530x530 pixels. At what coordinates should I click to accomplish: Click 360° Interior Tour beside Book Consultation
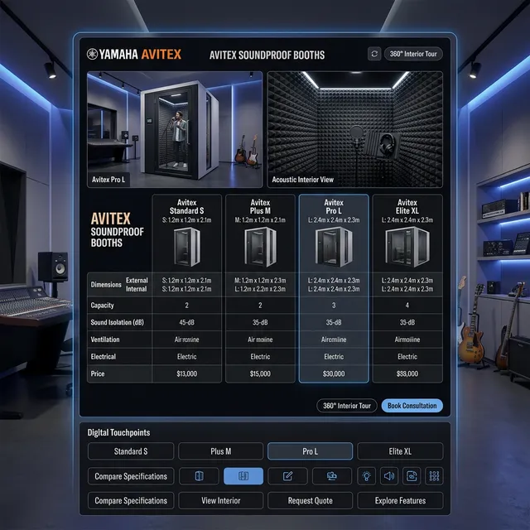[x=347, y=406]
